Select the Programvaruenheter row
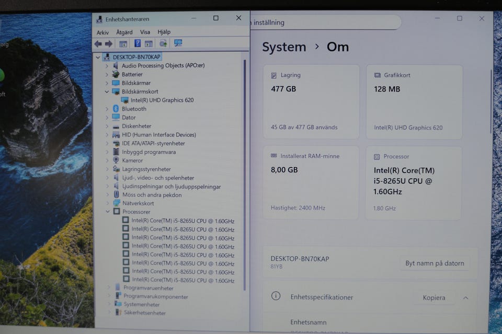502x334 pixels. pyautogui.click(x=149, y=288)
